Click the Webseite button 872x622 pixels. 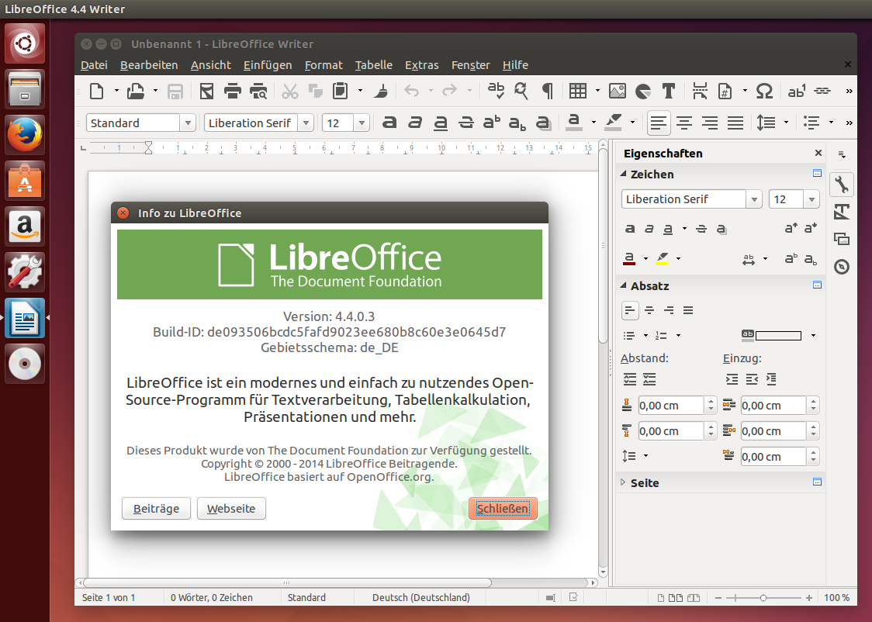click(231, 509)
